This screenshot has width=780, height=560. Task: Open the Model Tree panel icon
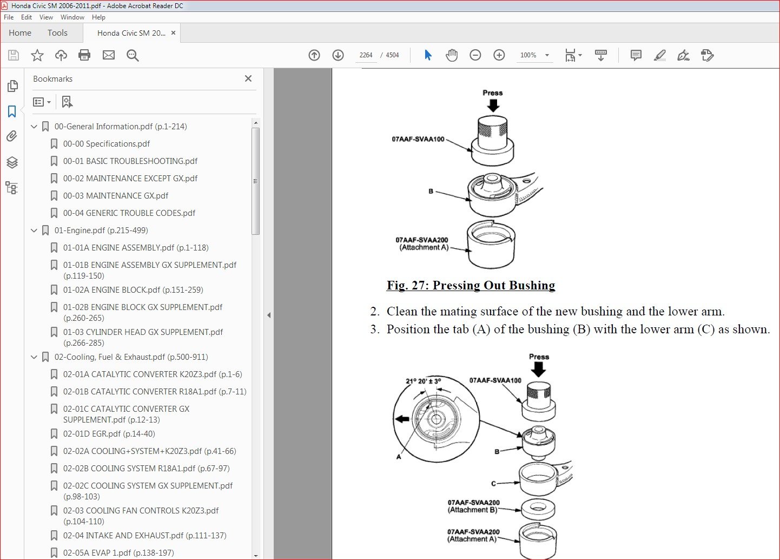(12, 188)
